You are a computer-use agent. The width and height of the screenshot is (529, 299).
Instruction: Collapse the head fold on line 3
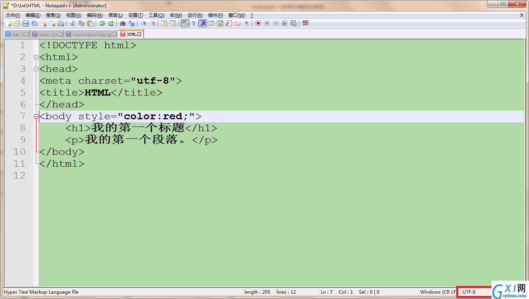tap(36, 69)
